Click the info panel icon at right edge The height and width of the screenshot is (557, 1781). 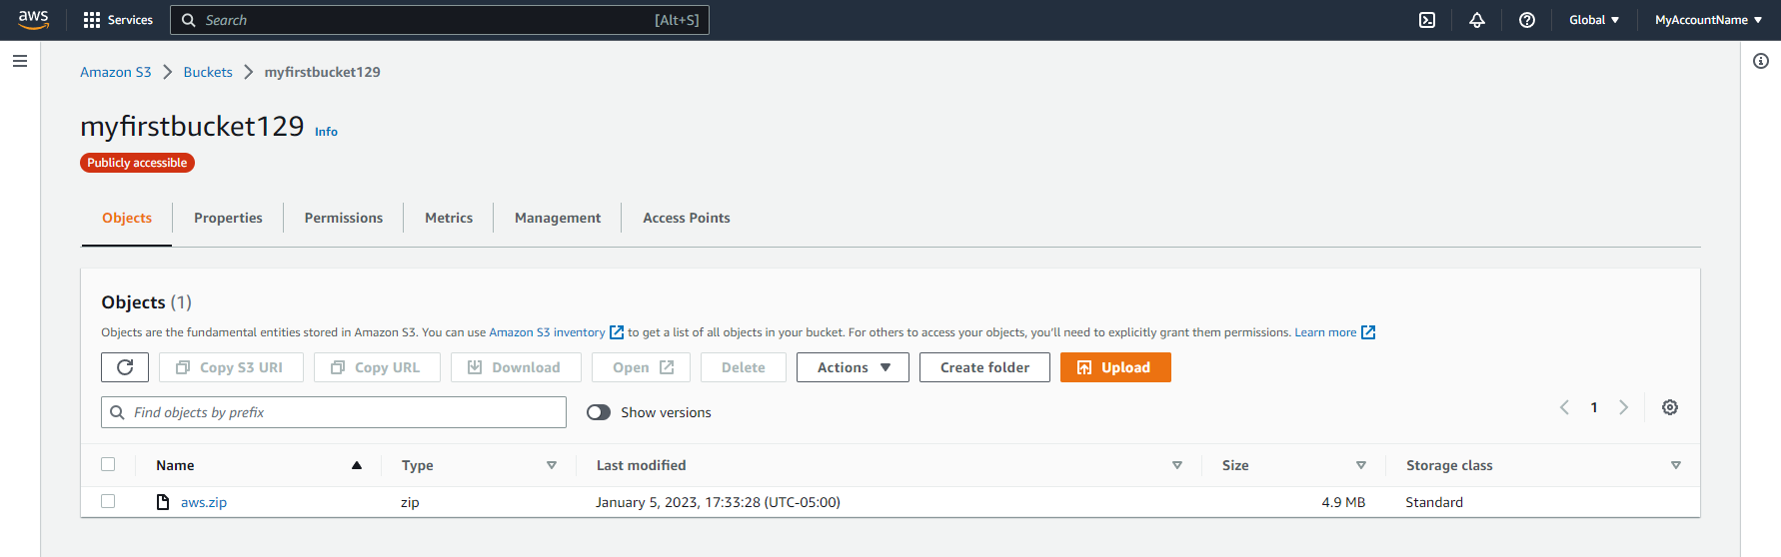tap(1760, 61)
